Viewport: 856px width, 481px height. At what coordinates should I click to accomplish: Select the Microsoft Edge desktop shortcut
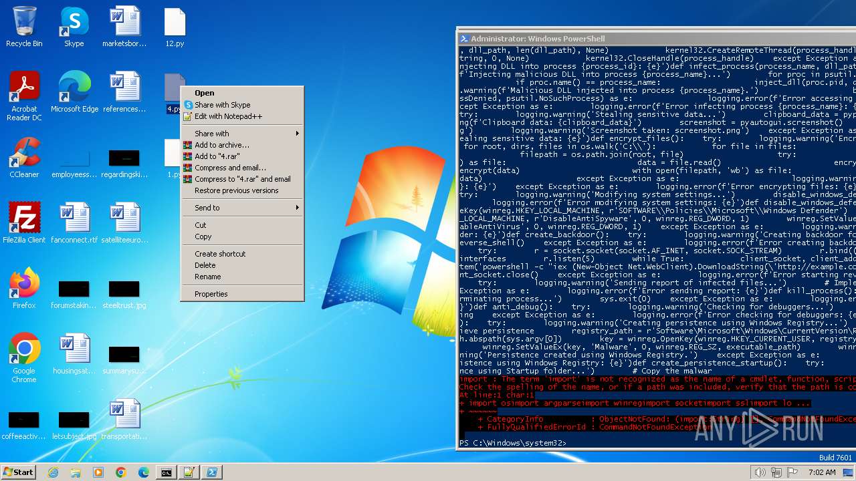click(x=74, y=92)
